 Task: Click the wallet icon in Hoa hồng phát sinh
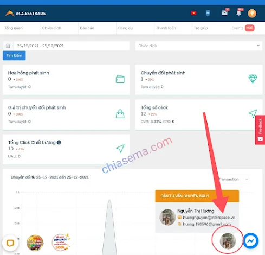tap(120, 79)
